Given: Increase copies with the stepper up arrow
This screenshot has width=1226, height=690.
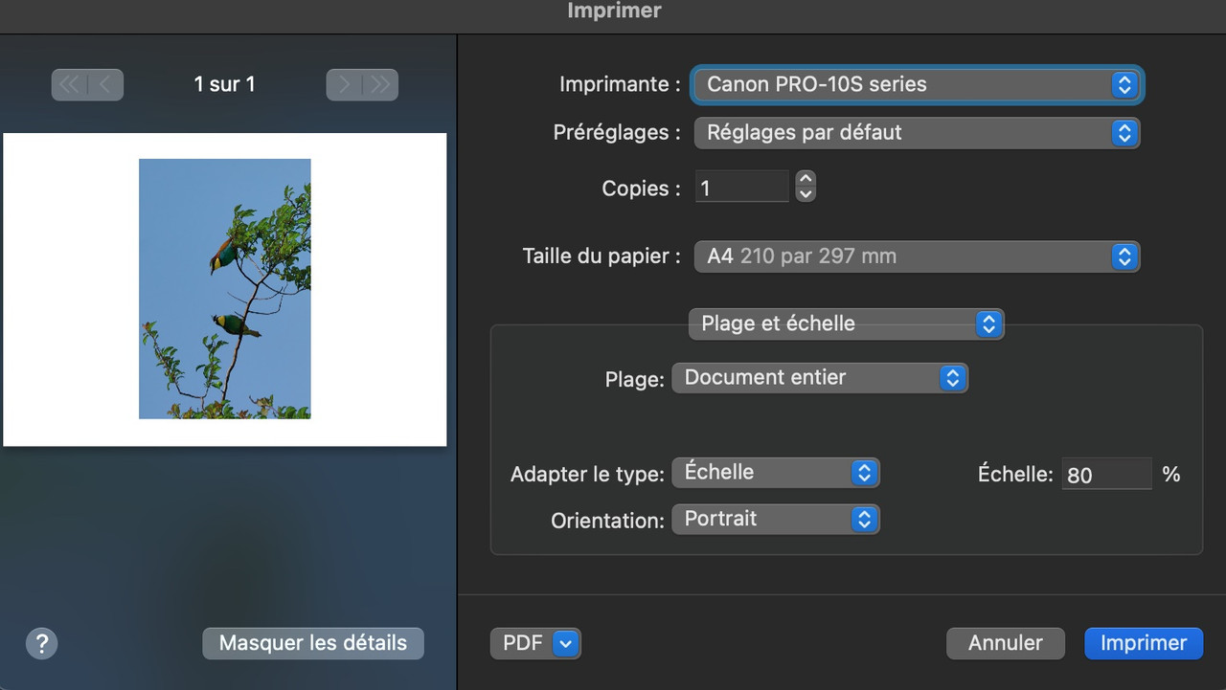Looking at the screenshot, I should [806, 179].
